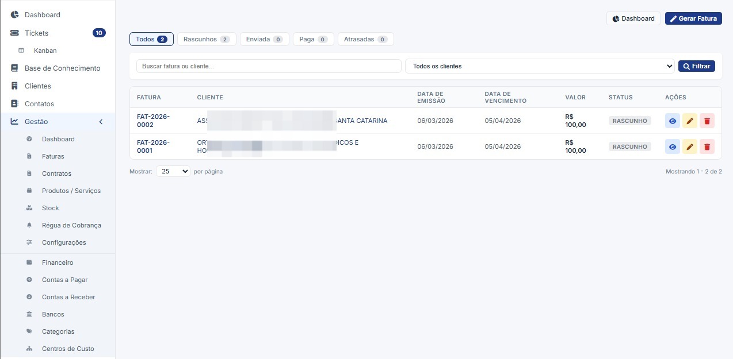Click the Bancos building icon
733x359 pixels.
(x=29, y=314)
